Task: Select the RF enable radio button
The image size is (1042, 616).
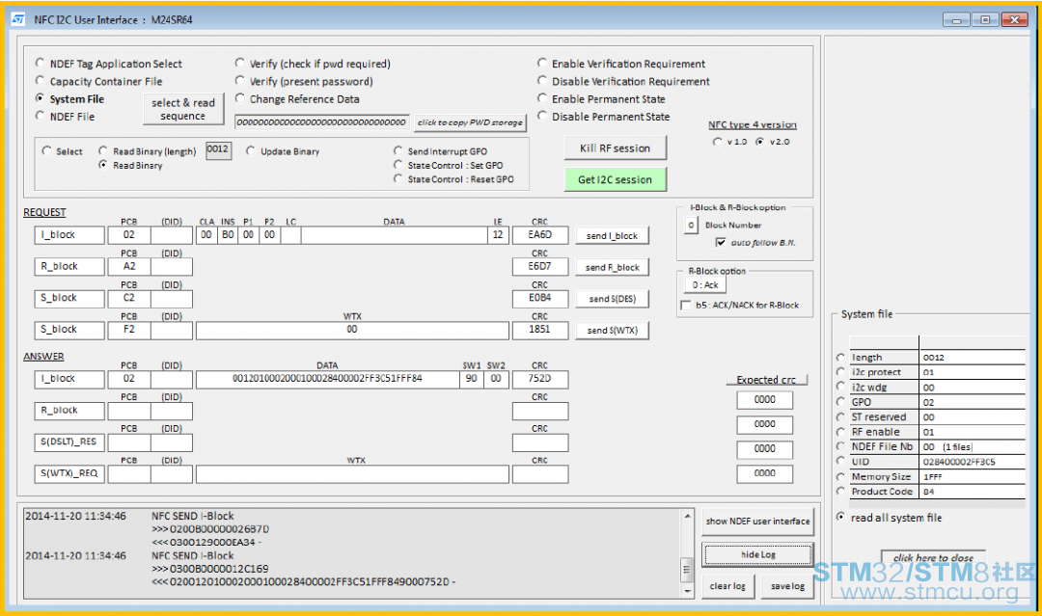Action: click(x=840, y=432)
